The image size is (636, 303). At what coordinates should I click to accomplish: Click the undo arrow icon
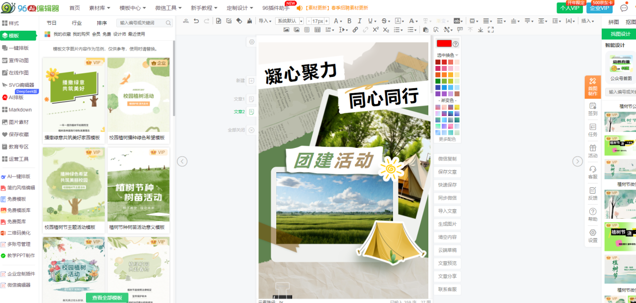point(196,21)
